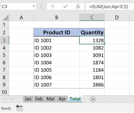Select cell containing ID 1004
The height and width of the screenshot is (113, 134).
click(57, 63)
